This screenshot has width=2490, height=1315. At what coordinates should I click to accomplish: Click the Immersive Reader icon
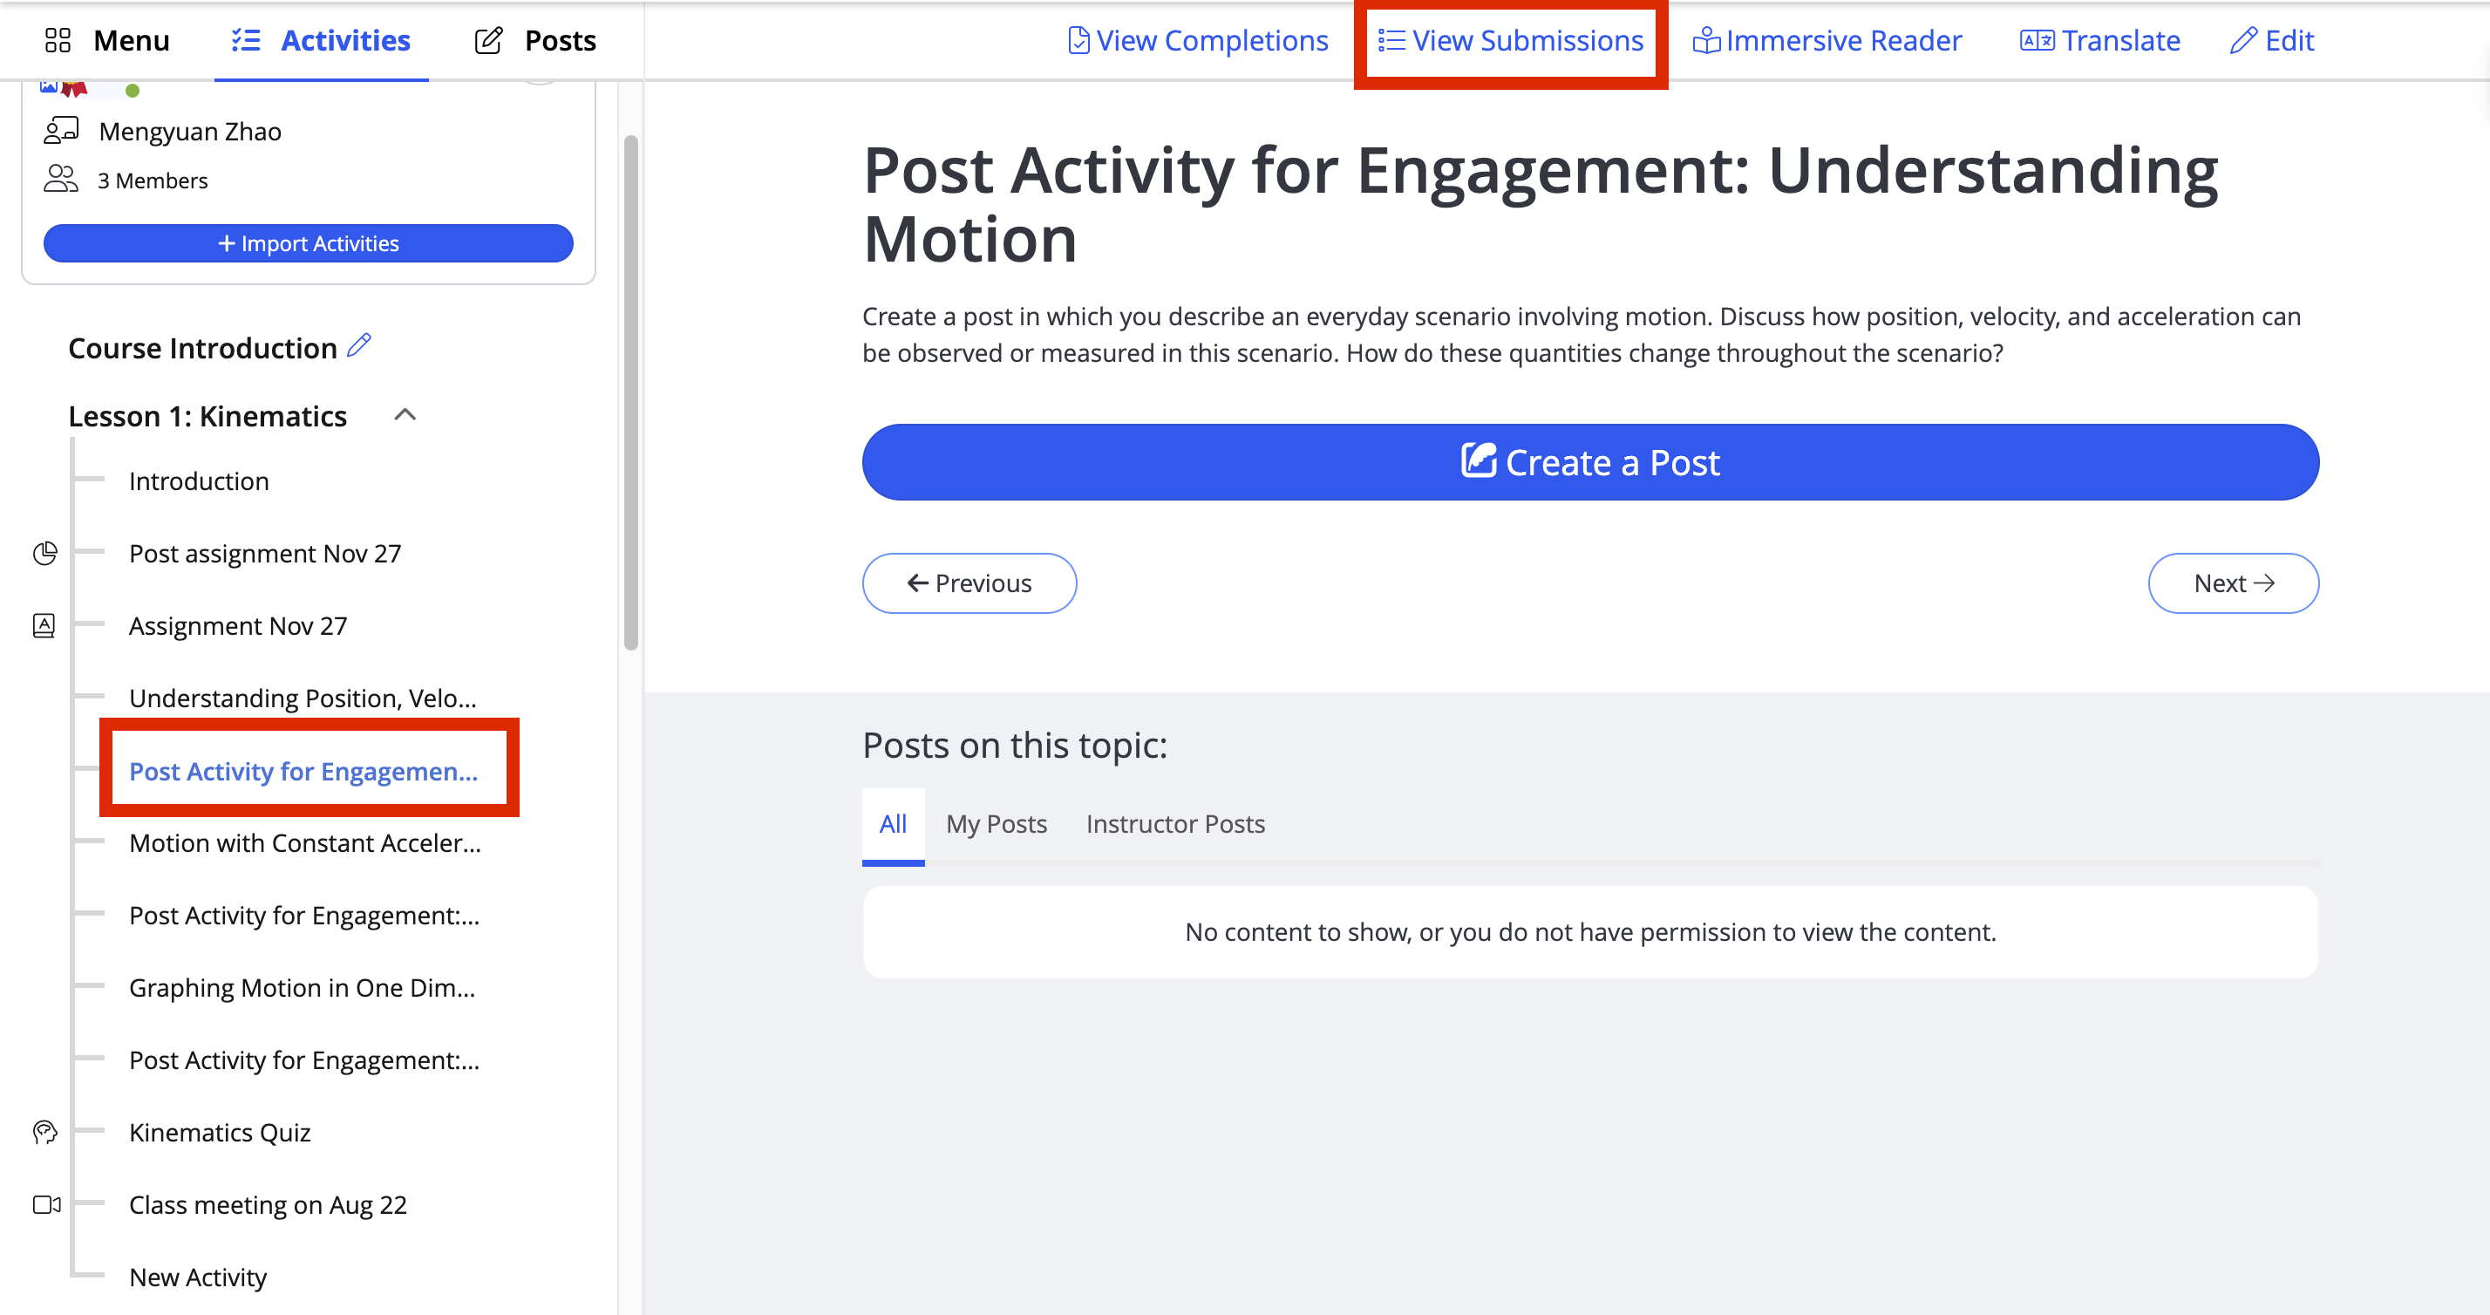coord(1706,41)
